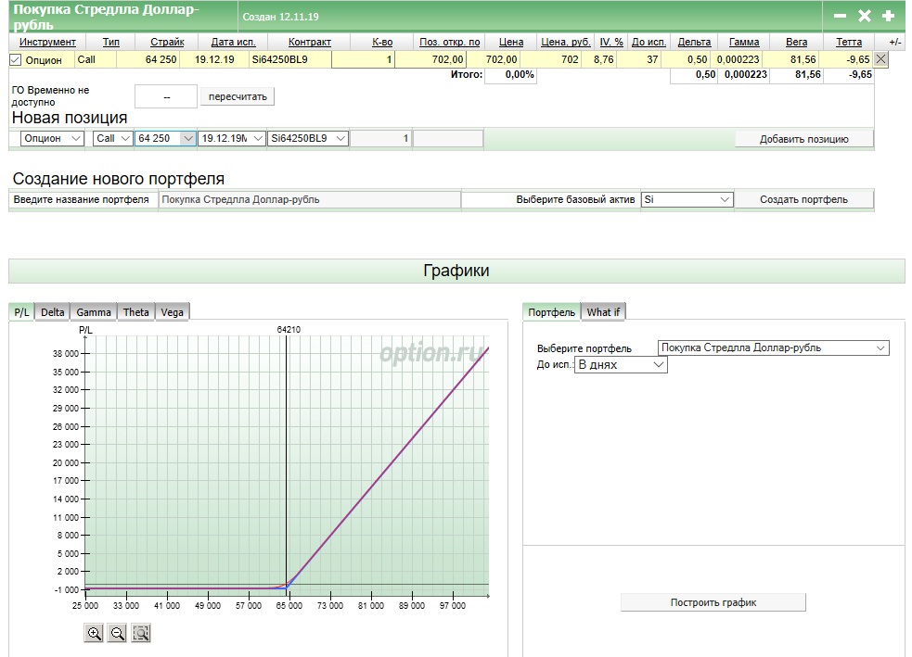Viewport: 912px width, 657px height.
Task: Sort by IV, % column header
Action: [611, 42]
